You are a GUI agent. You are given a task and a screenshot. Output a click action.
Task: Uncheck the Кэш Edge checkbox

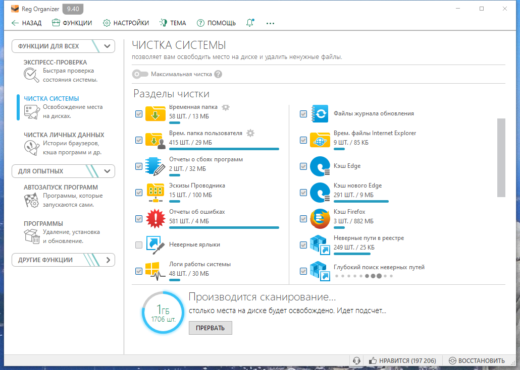[x=303, y=166]
